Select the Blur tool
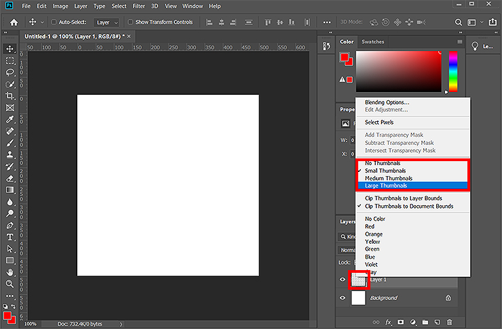The width and height of the screenshot is (502, 329). pyautogui.click(x=10, y=202)
